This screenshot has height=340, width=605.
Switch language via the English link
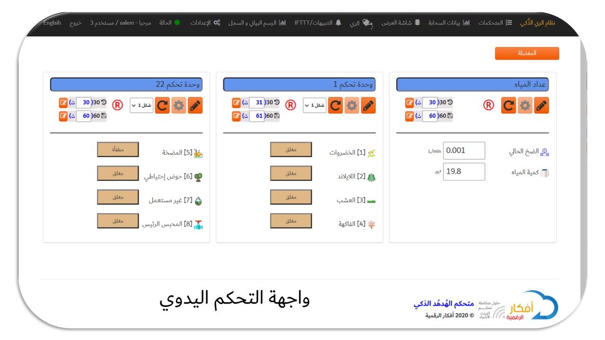pyautogui.click(x=52, y=23)
